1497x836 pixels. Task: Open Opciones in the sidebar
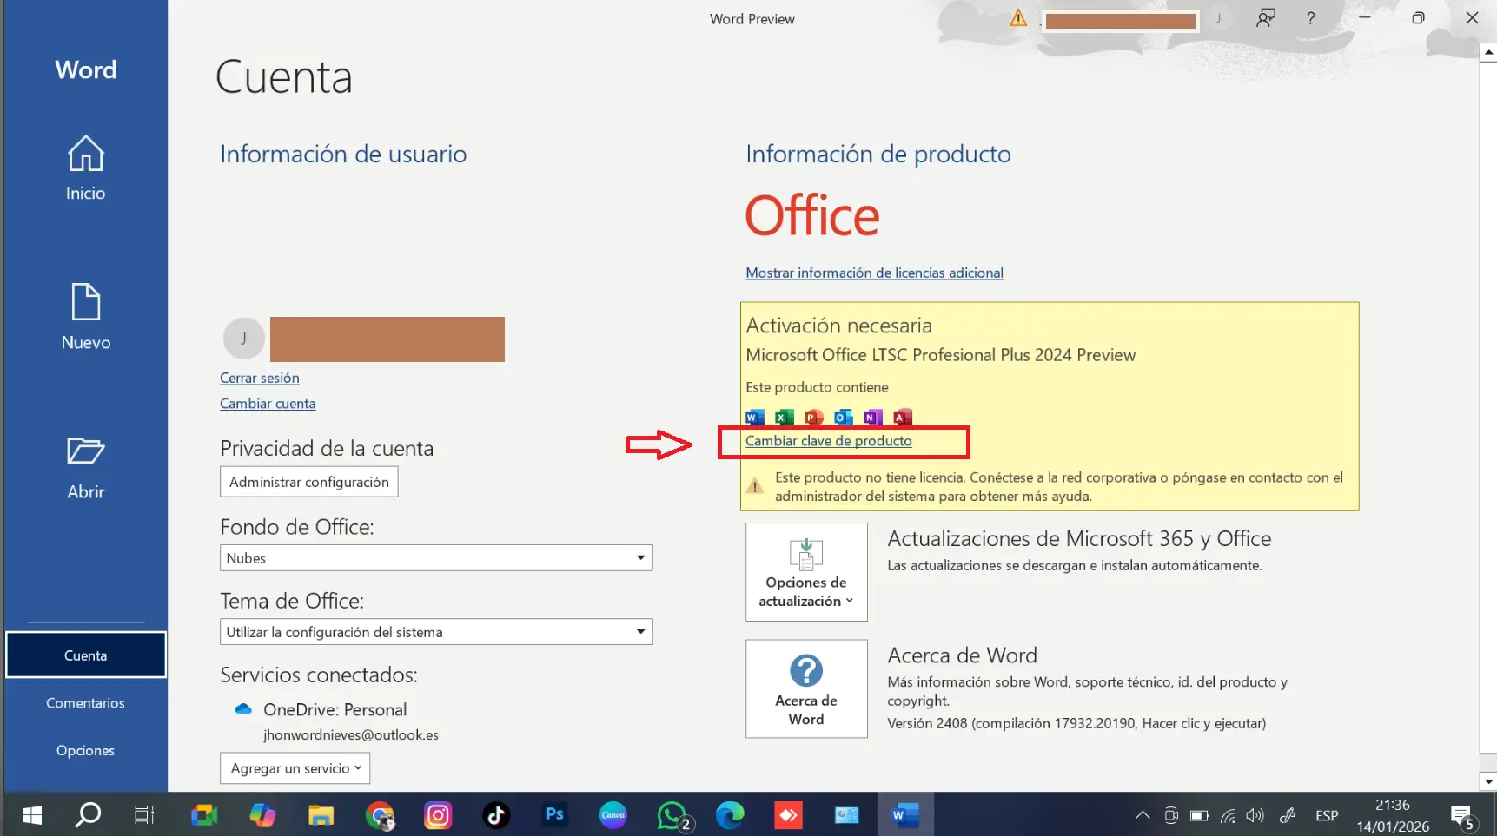point(85,751)
